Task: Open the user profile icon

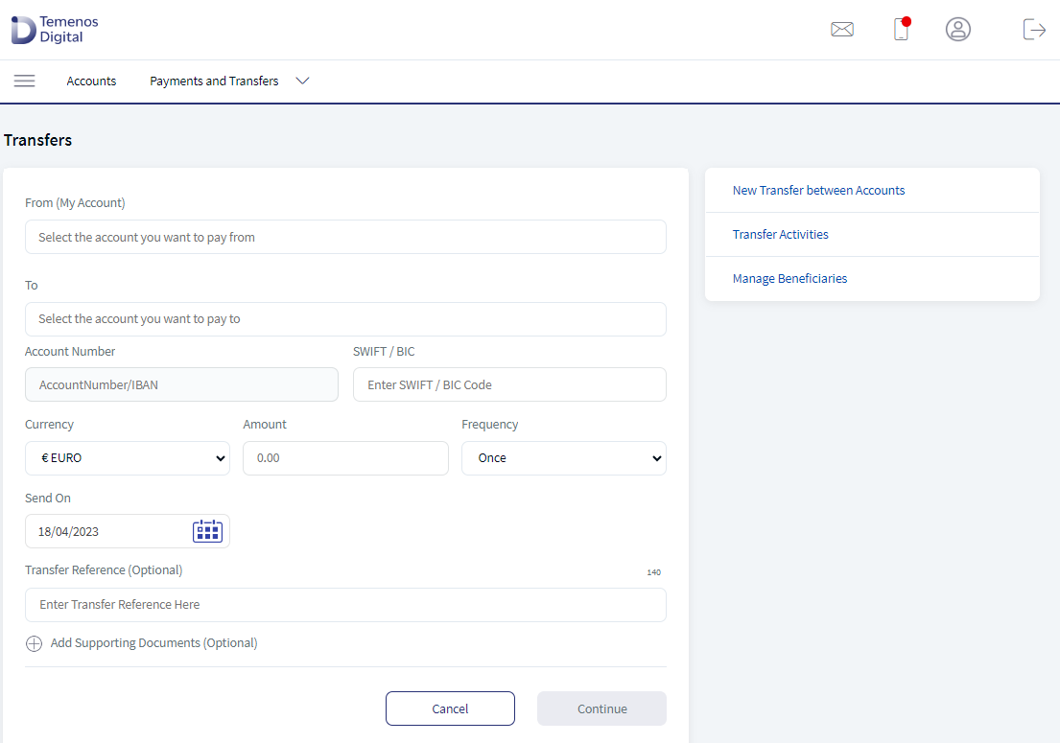Action: coord(958,29)
